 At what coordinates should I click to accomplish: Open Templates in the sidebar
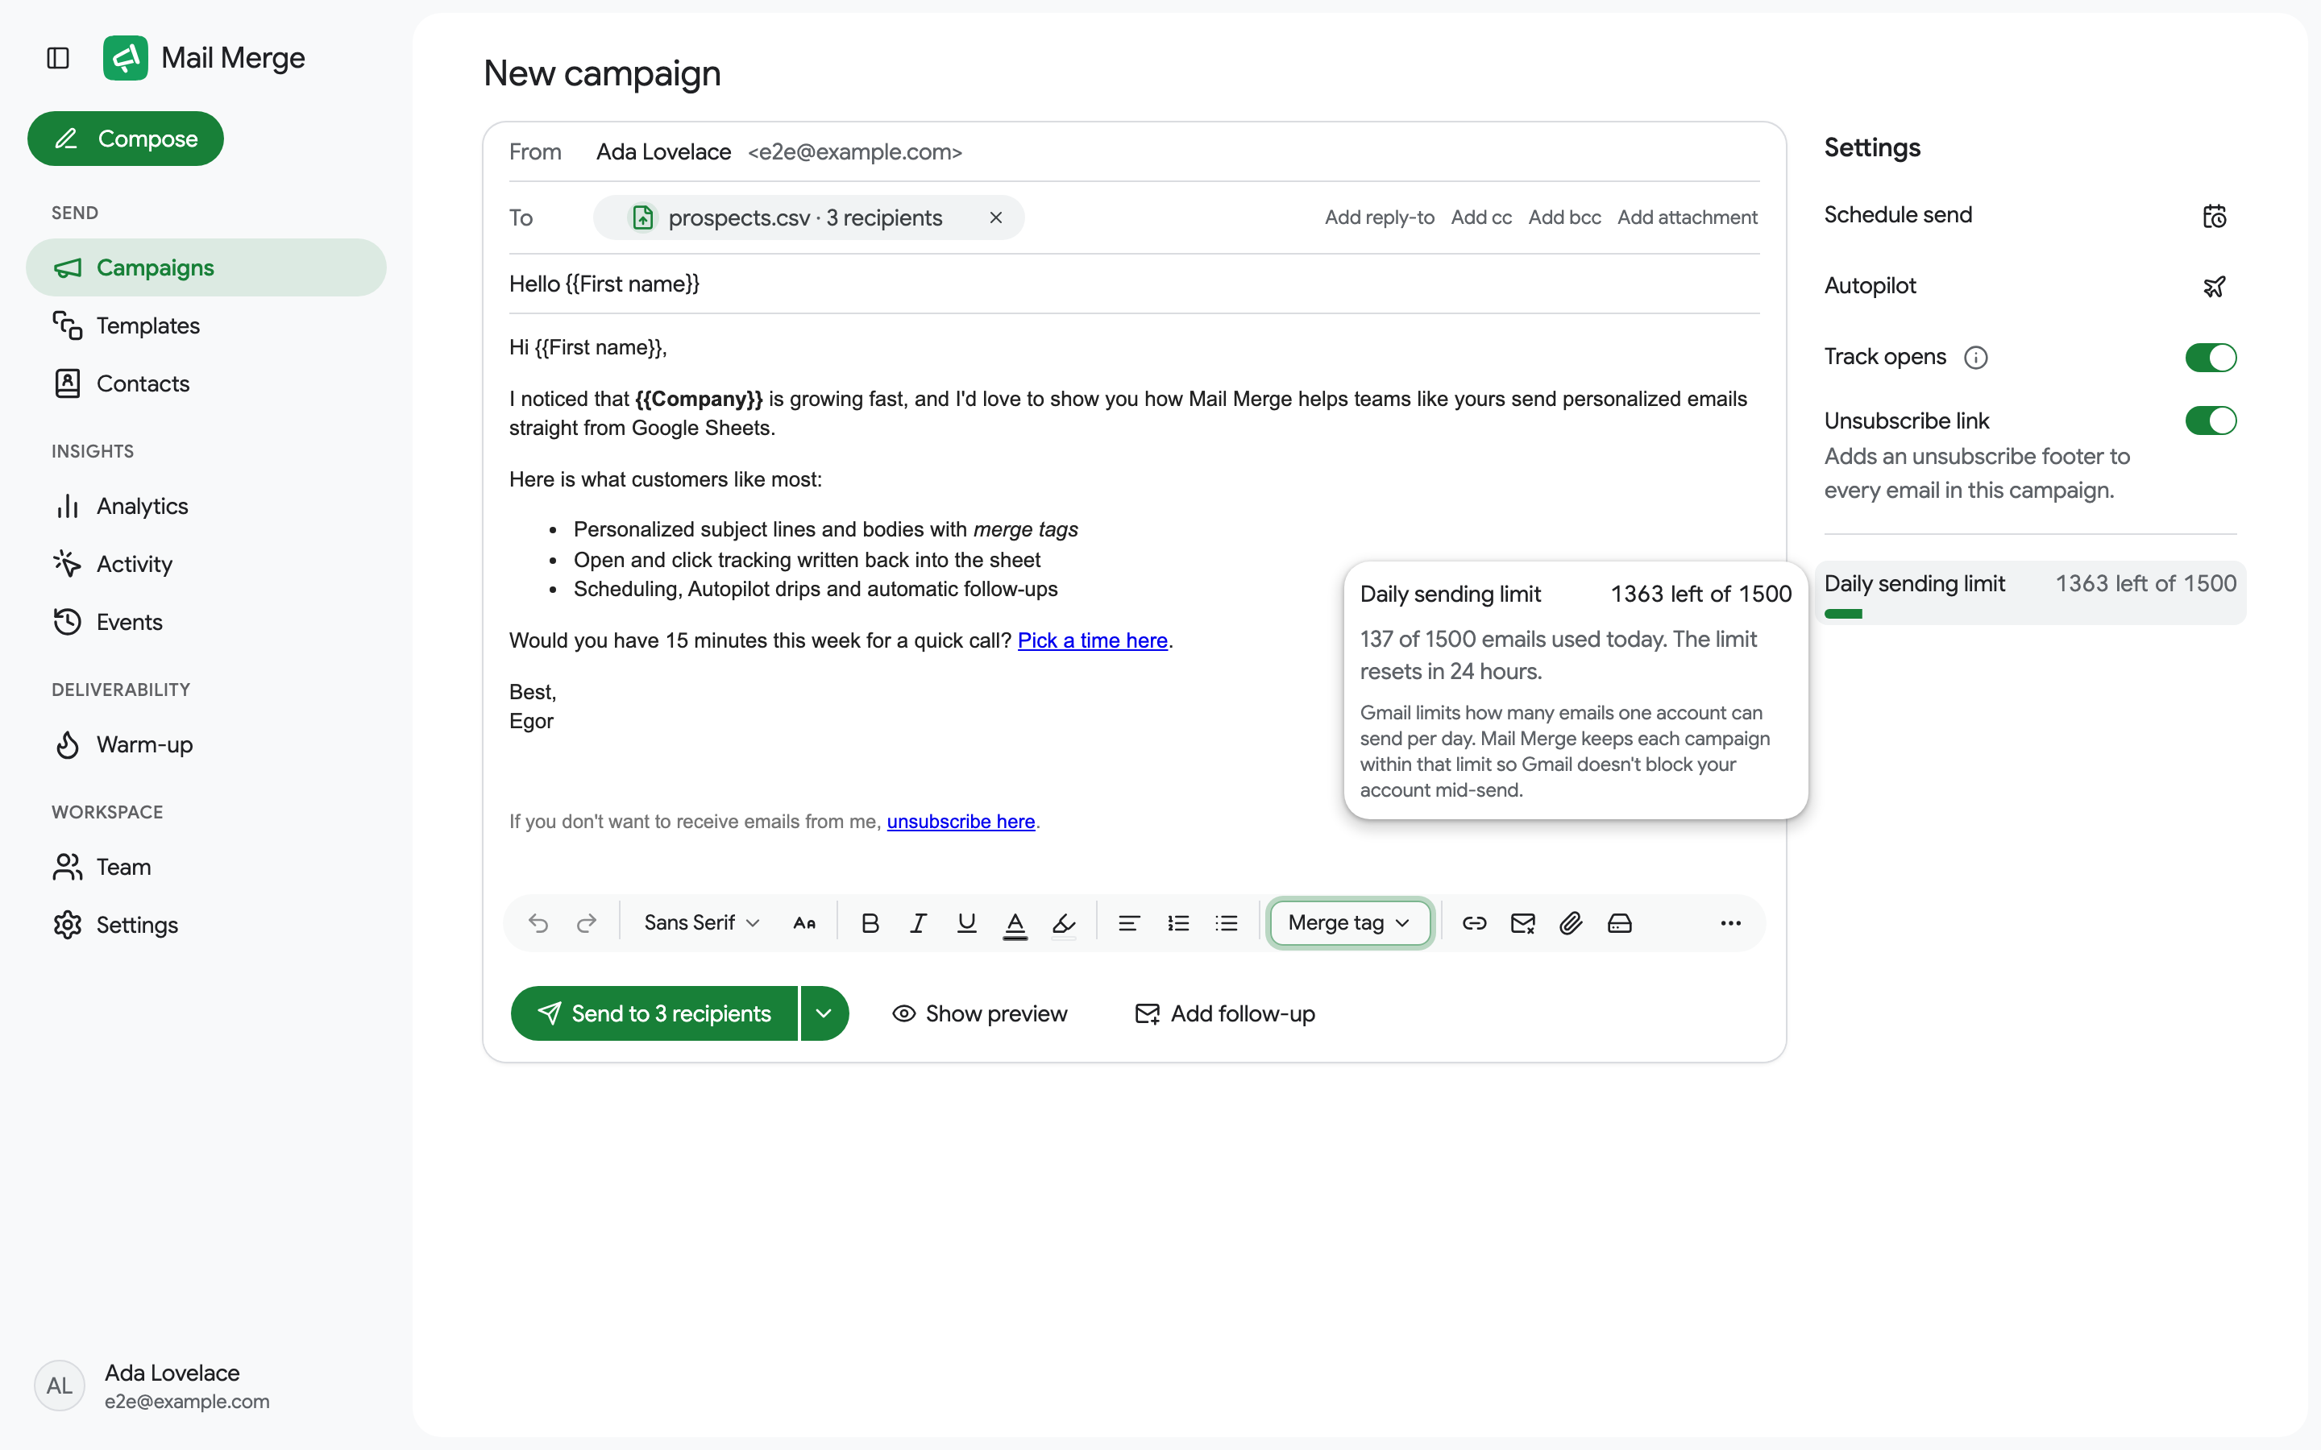tap(206, 326)
